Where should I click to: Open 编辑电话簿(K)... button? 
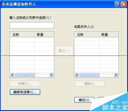pos(25,92)
